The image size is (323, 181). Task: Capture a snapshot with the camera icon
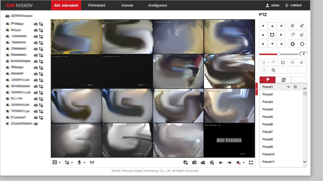[194, 162]
